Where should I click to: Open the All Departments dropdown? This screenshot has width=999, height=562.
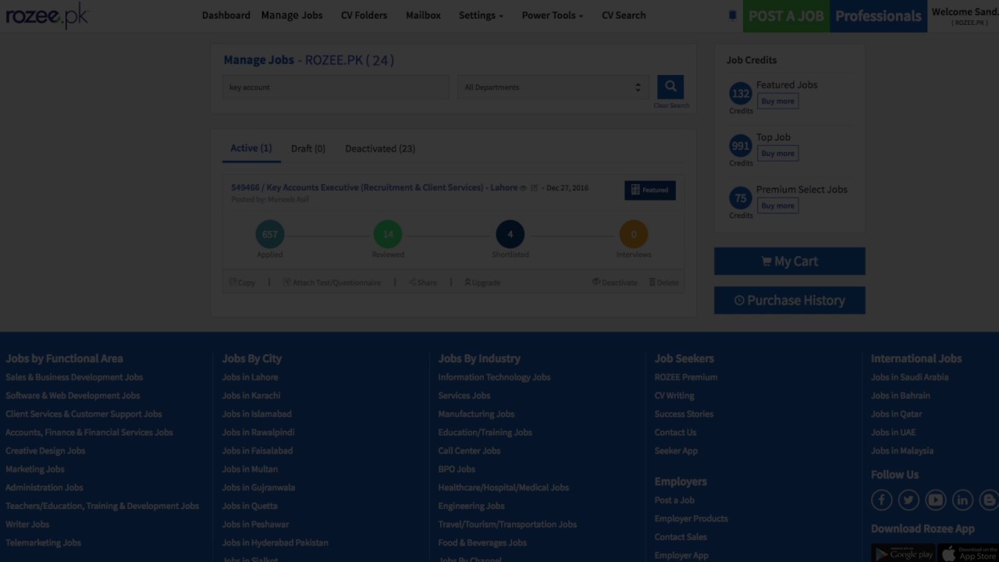(553, 87)
